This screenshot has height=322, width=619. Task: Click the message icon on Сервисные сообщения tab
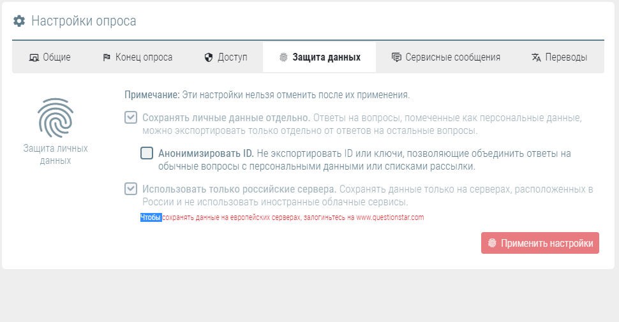[396, 57]
